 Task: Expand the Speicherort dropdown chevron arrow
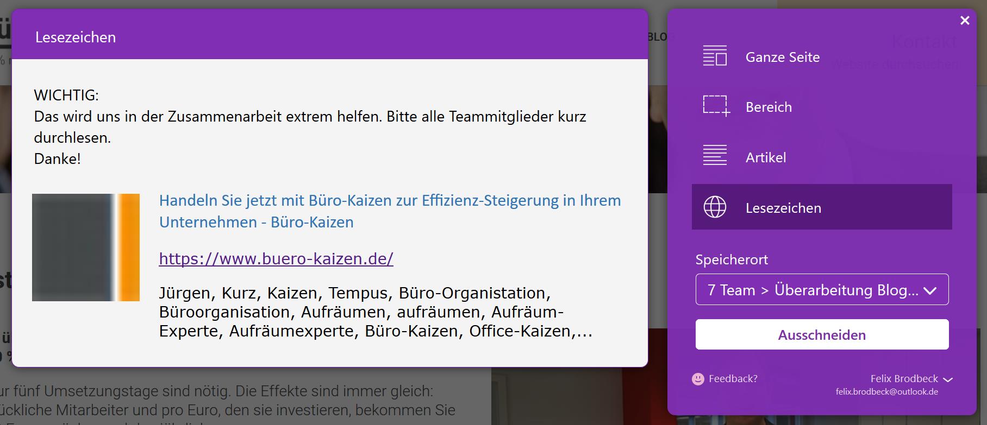[930, 291]
